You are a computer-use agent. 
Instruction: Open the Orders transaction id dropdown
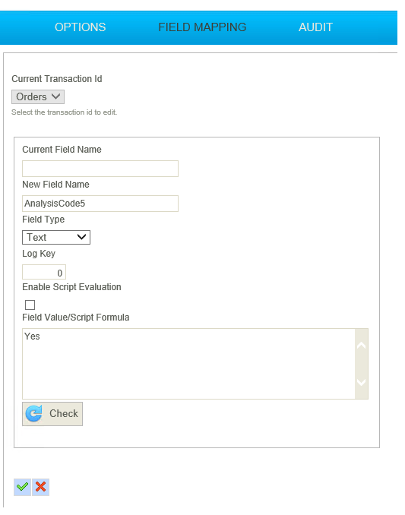click(38, 97)
